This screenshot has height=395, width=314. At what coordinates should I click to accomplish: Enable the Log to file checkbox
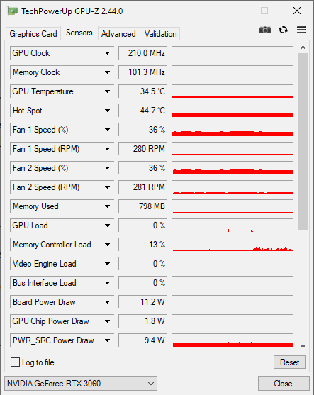pyautogui.click(x=15, y=362)
